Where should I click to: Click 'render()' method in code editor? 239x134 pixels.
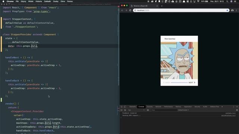[x=11, y=104]
